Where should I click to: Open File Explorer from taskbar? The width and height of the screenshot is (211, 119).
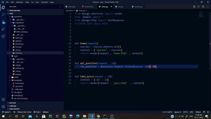pos(84,116)
